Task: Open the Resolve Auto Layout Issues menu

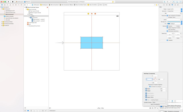Action: pyautogui.click(x=158, y=108)
